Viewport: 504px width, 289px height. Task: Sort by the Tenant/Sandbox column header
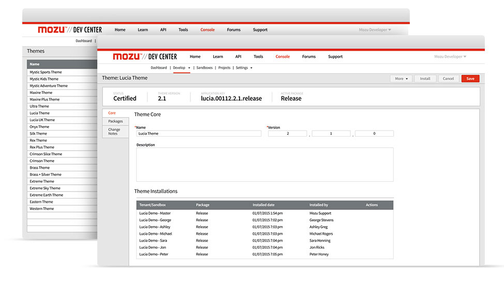click(152, 205)
